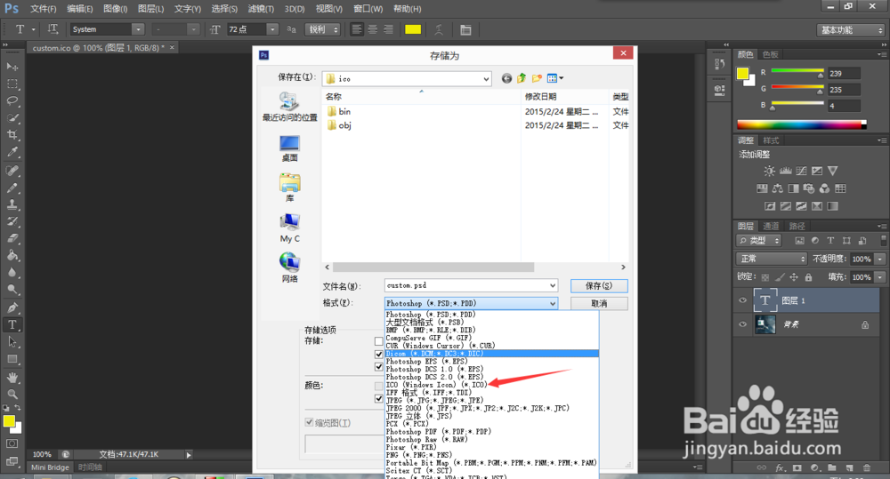
Task: Select the Eyedropper tool
Action: (x=12, y=152)
